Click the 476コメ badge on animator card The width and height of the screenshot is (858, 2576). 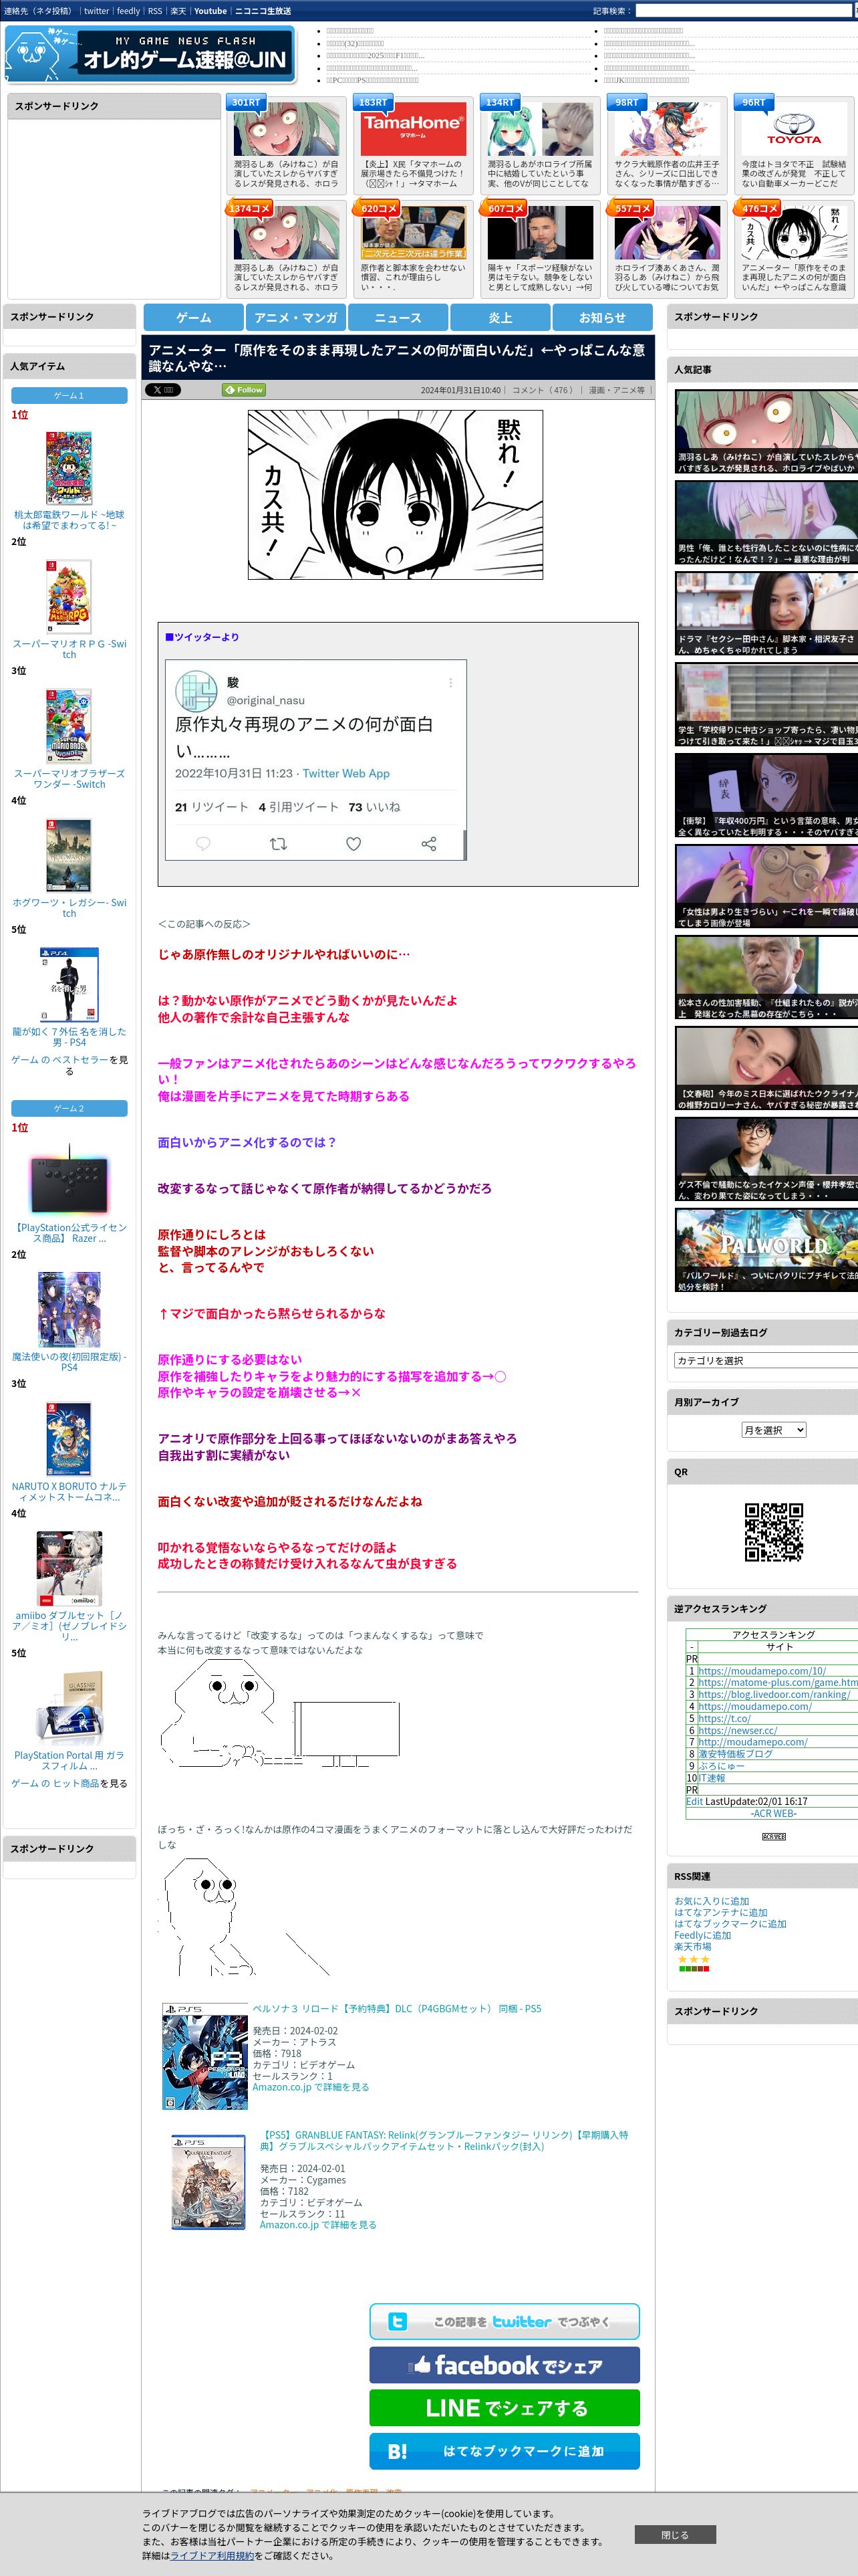tap(759, 208)
